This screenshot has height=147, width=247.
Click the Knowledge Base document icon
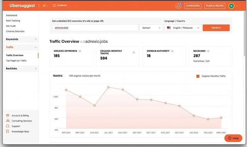pyautogui.click(x=7, y=131)
